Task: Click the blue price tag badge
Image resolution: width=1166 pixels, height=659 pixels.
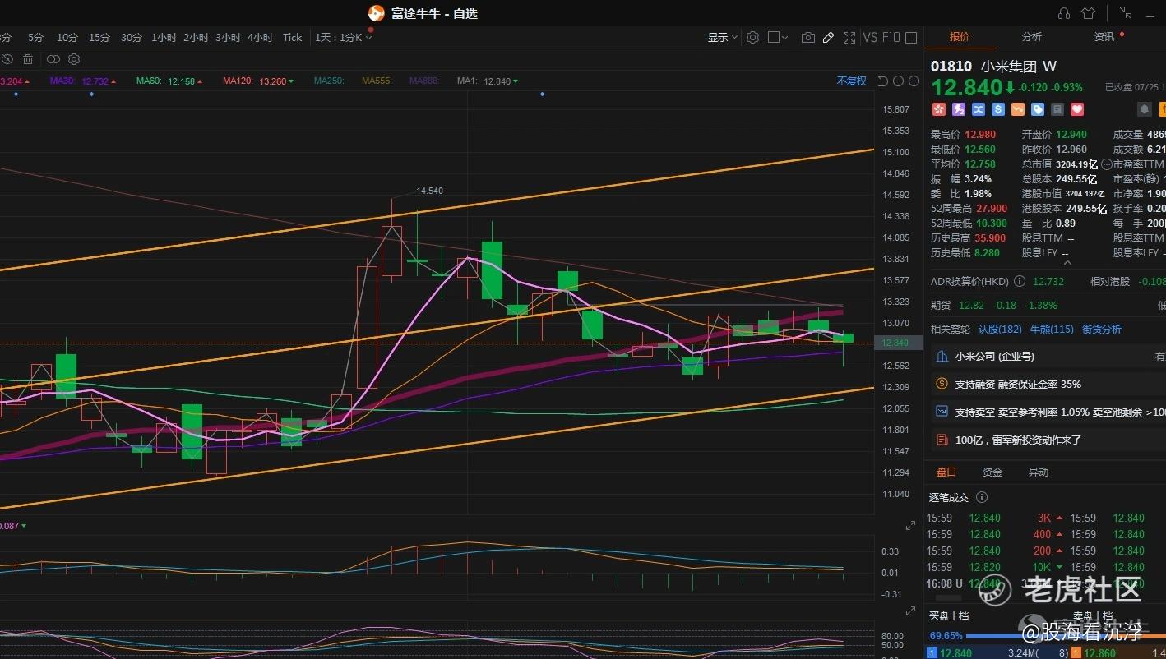Action: [x=1038, y=109]
